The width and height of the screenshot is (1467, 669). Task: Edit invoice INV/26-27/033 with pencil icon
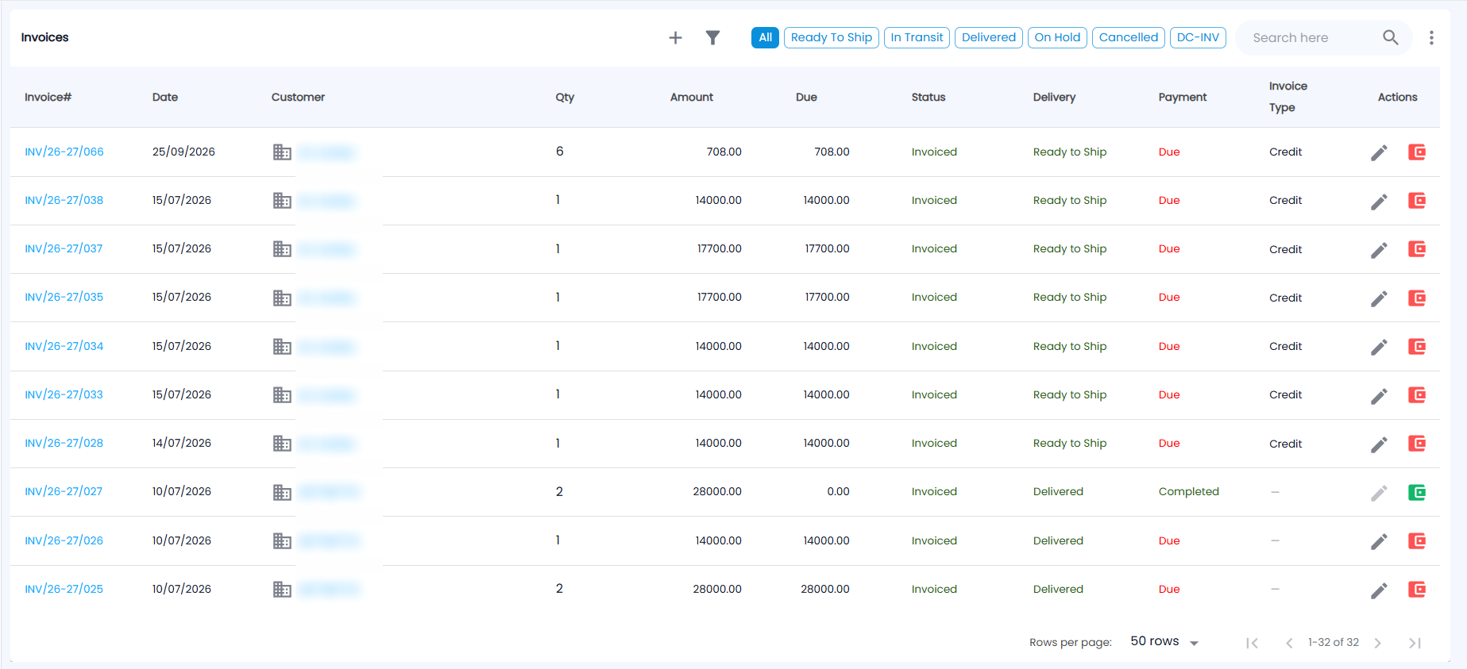tap(1379, 395)
